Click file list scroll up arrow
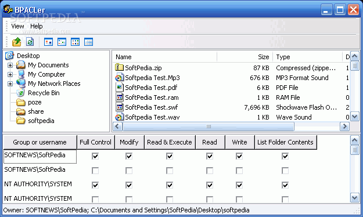This screenshot has height=217, width=363. point(355,56)
